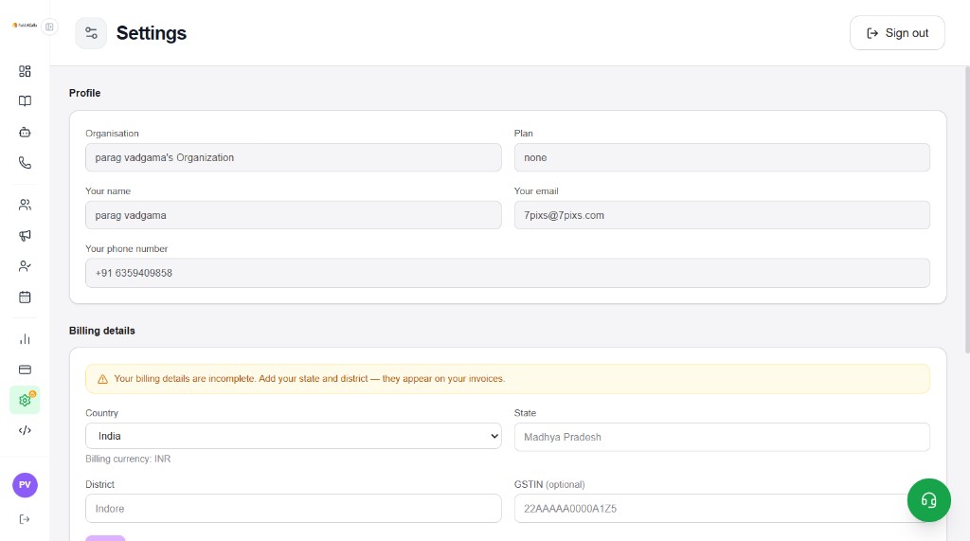Toggle the sidebar collapse panel icon

[49, 27]
